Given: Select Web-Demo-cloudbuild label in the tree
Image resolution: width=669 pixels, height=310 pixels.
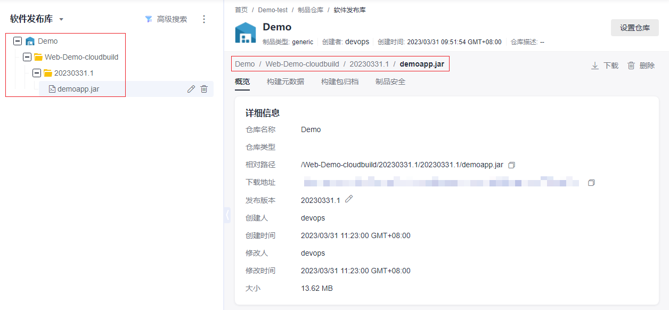Looking at the screenshot, I should [x=81, y=57].
